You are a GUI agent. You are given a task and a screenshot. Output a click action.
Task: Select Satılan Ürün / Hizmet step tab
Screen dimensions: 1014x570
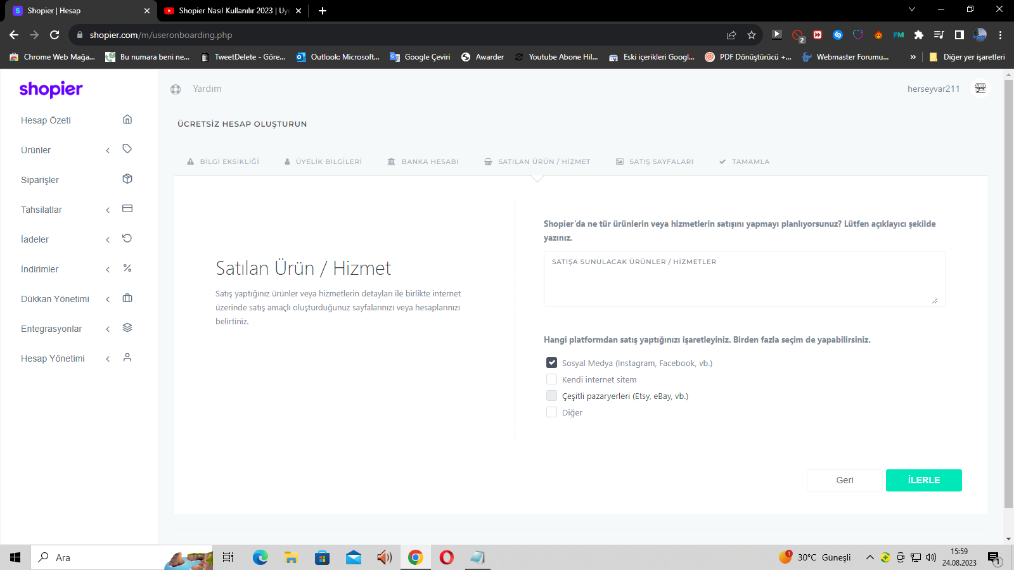click(537, 161)
